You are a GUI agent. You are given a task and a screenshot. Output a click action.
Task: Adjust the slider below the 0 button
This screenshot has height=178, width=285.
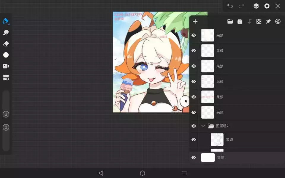(x=6, y=141)
